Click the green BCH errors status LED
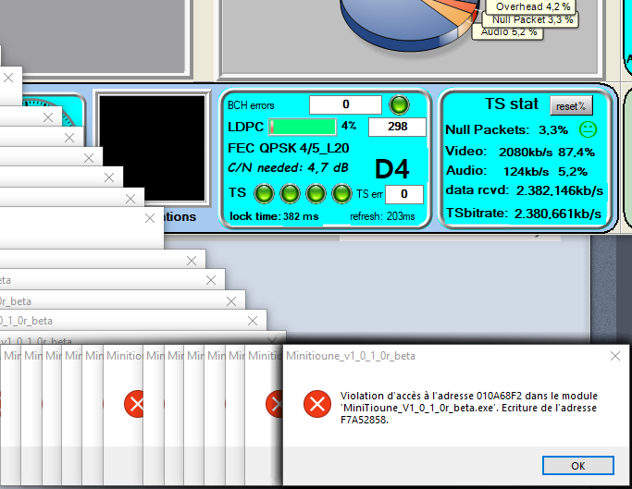This screenshot has width=632, height=489. pyautogui.click(x=399, y=104)
